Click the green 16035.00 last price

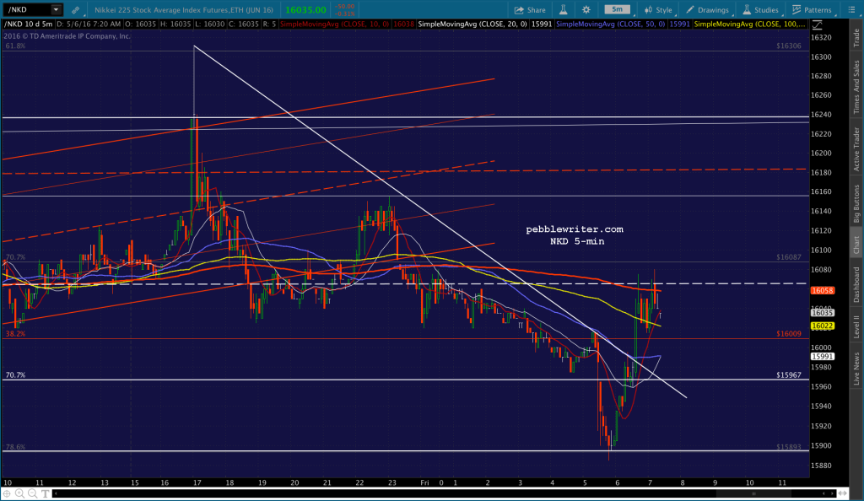pyautogui.click(x=305, y=10)
